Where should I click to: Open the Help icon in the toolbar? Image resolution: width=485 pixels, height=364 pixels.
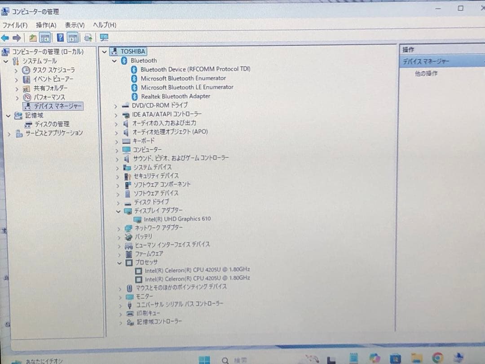click(60, 38)
